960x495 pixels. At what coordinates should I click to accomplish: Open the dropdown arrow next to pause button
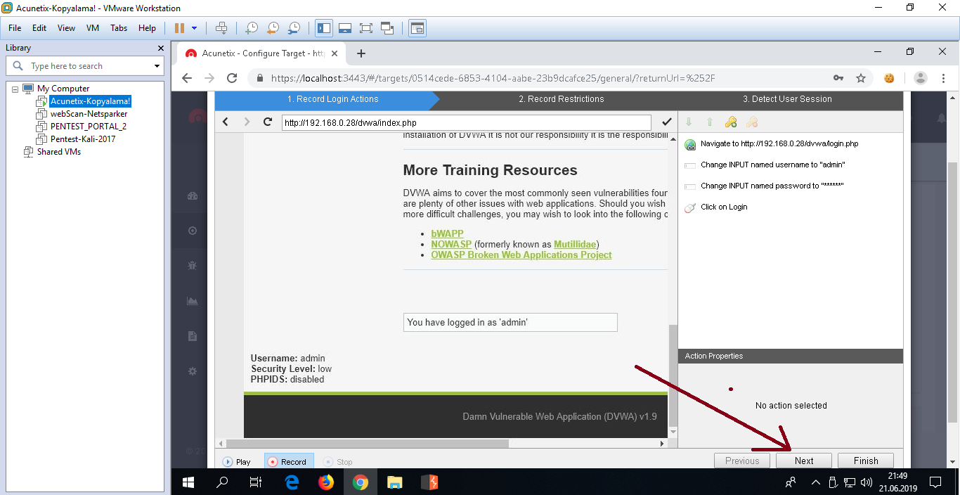[195, 28]
